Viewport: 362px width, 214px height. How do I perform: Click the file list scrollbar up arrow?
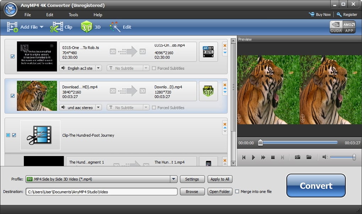[x=233, y=41]
